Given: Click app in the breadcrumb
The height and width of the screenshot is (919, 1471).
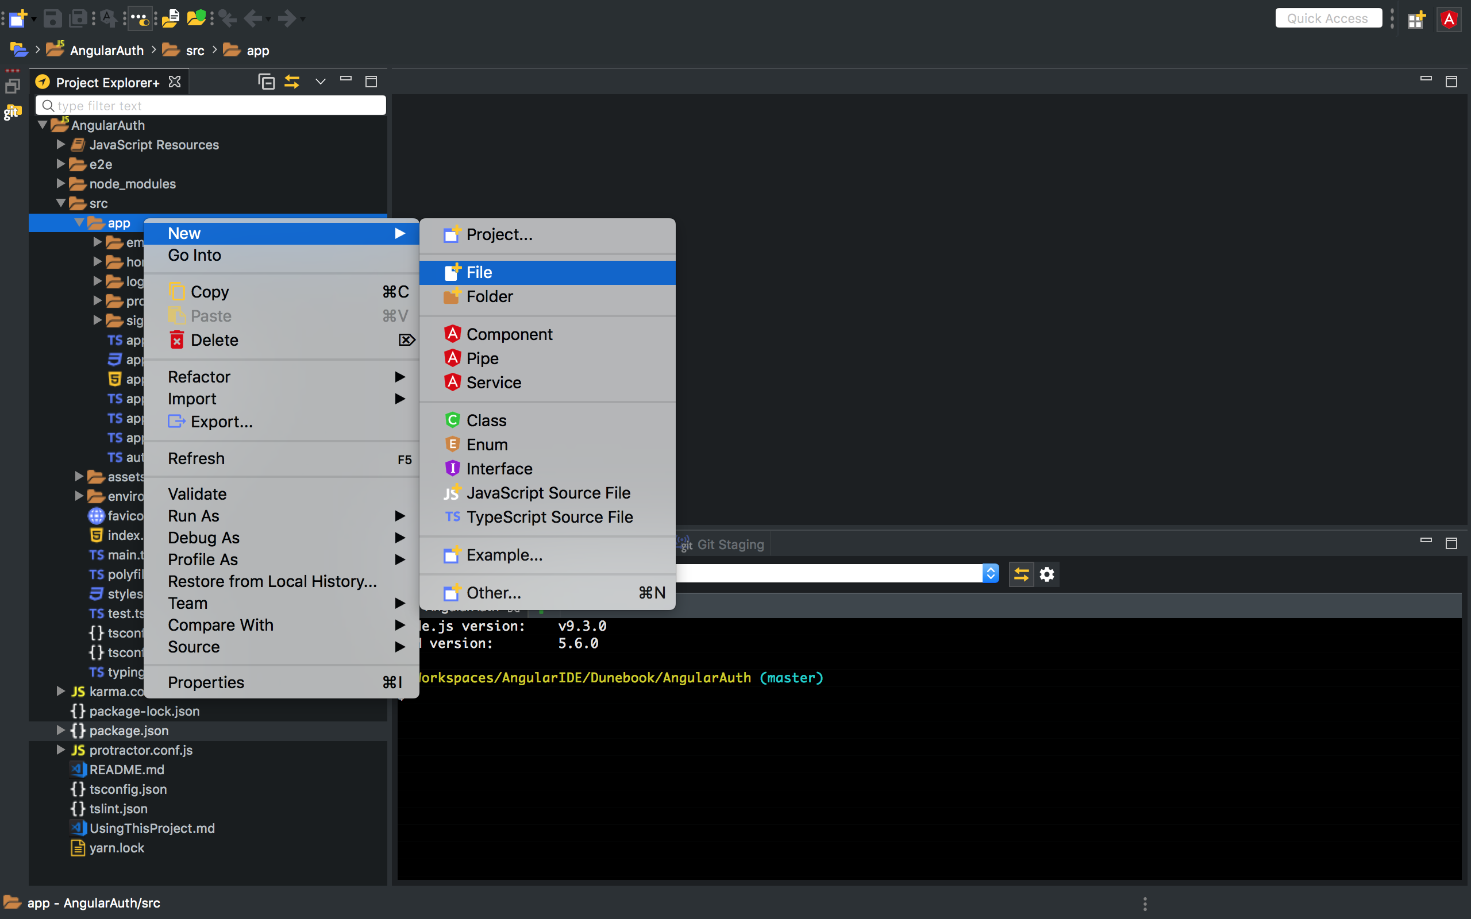Looking at the screenshot, I should [x=258, y=51].
